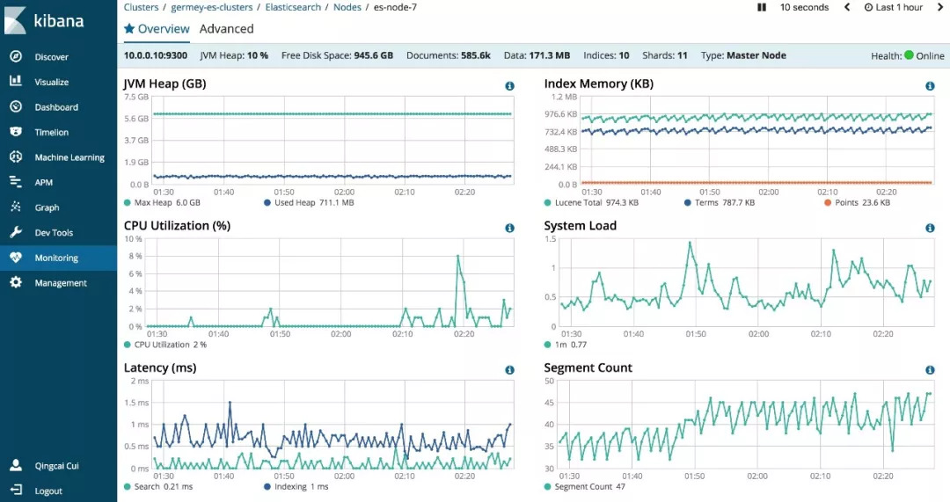The width and height of the screenshot is (950, 502).
Task: Switch to the Advanced tab
Action: [227, 28]
